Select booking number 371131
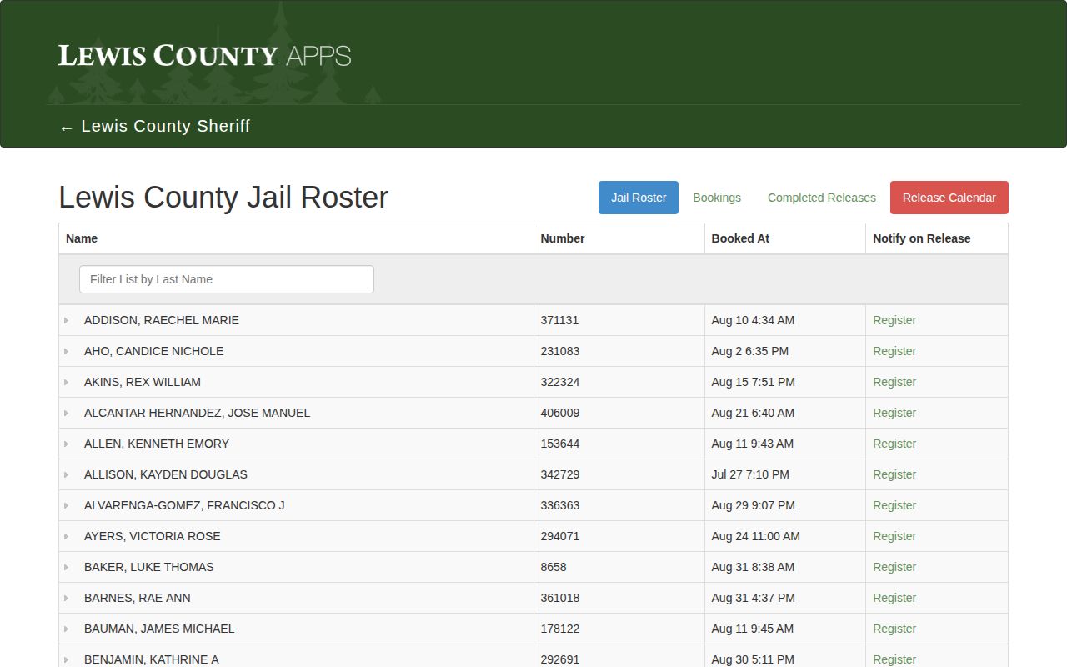The height and width of the screenshot is (667, 1067). (x=559, y=320)
